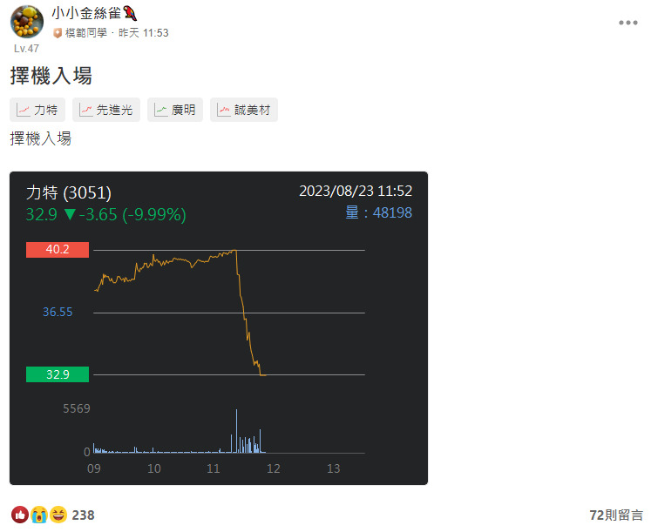This screenshot has height=532, width=658.
Task: Click the thumbs-up like reaction icon
Action: (x=20, y=515)
